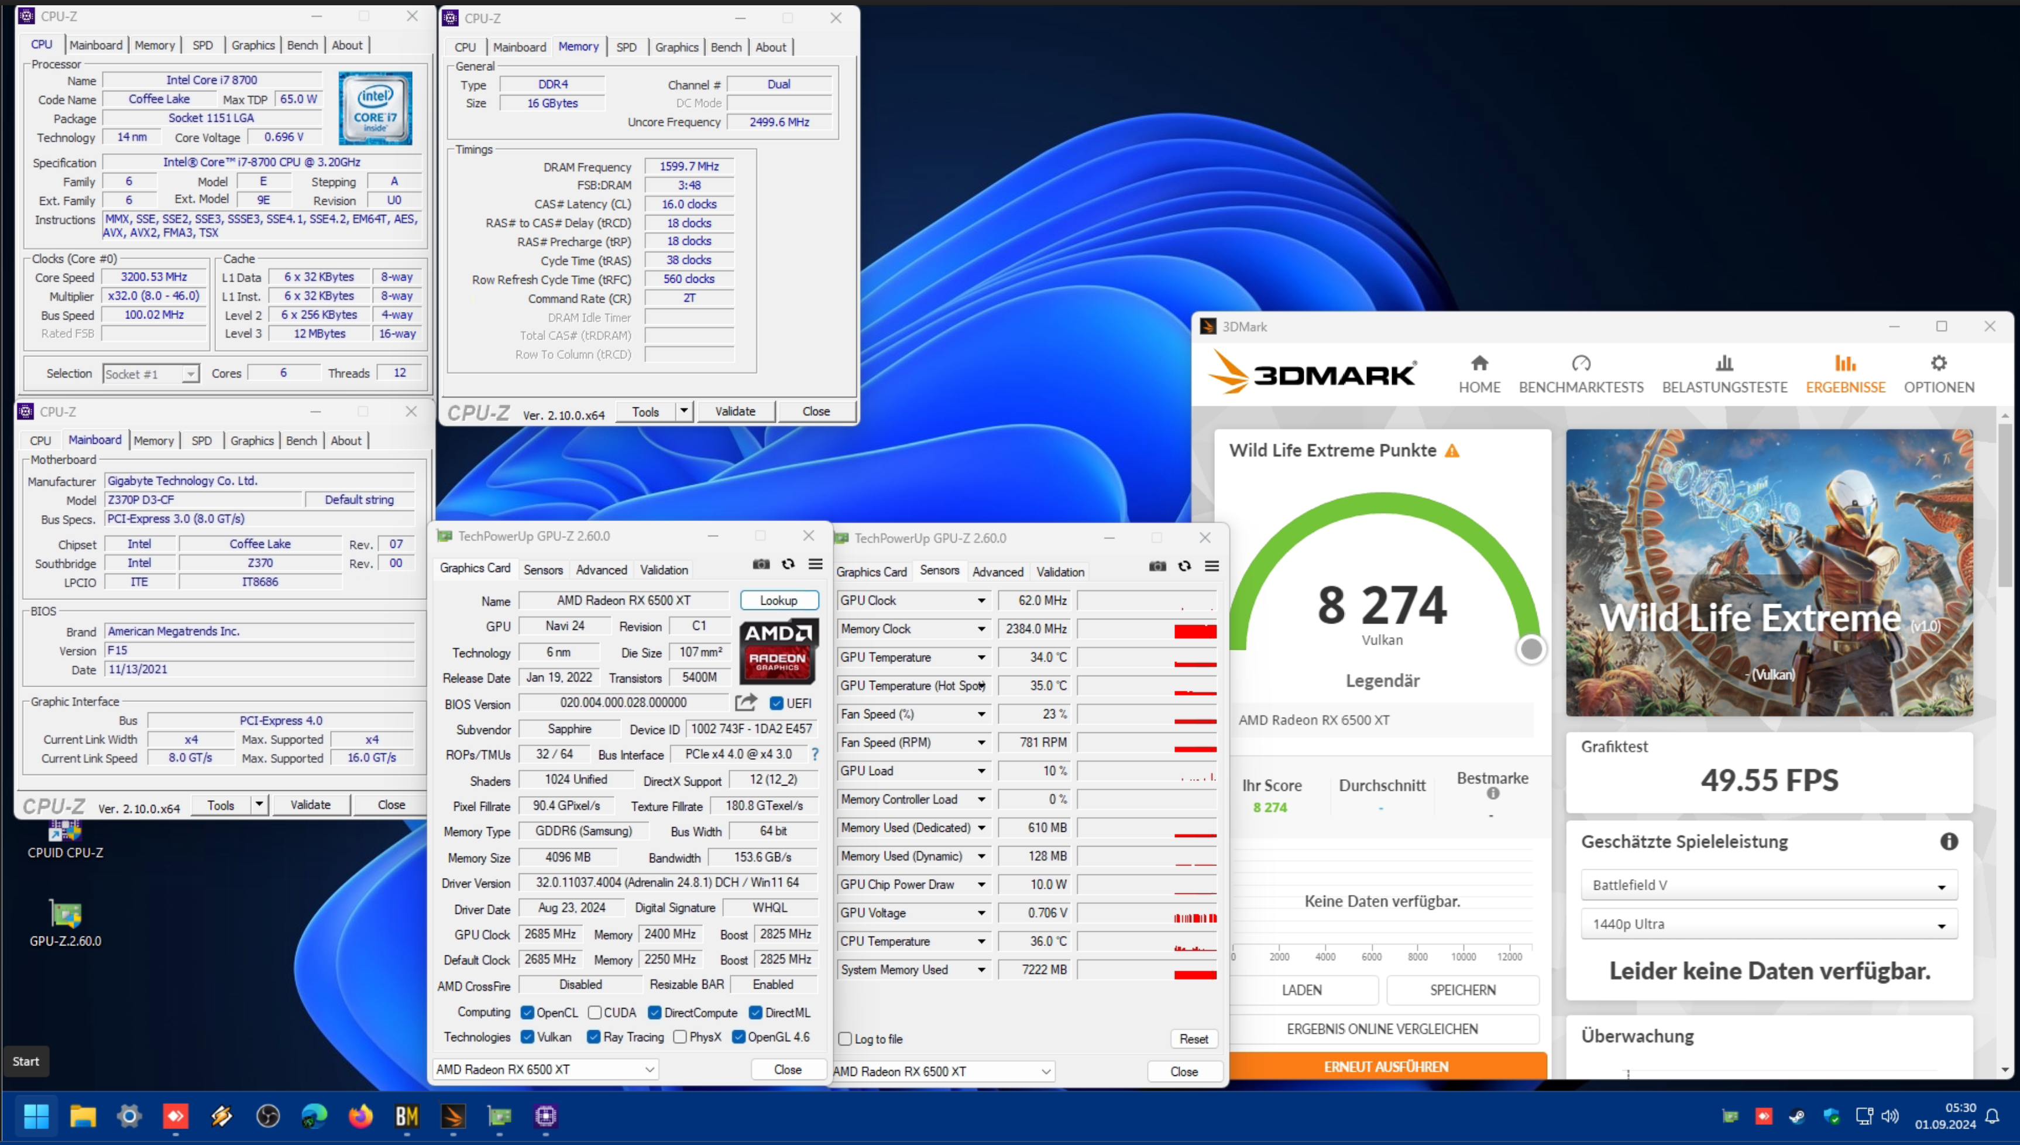This screenshot has width=2020, height=1145.
Task: Toggle the UEFI checkbox in GPU-Z
Action: coord(776,703)
